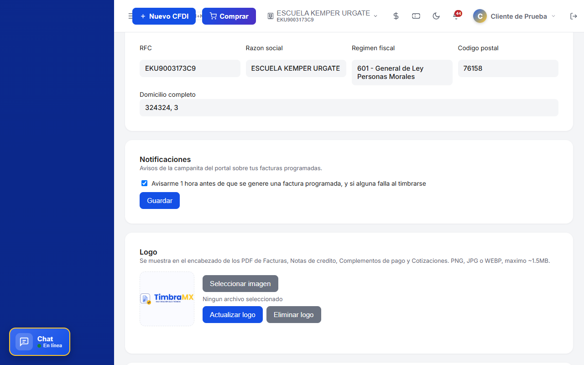Click the Comprar cart button
The width and height of the screenshot is (584, 365).
pos(229,16)
